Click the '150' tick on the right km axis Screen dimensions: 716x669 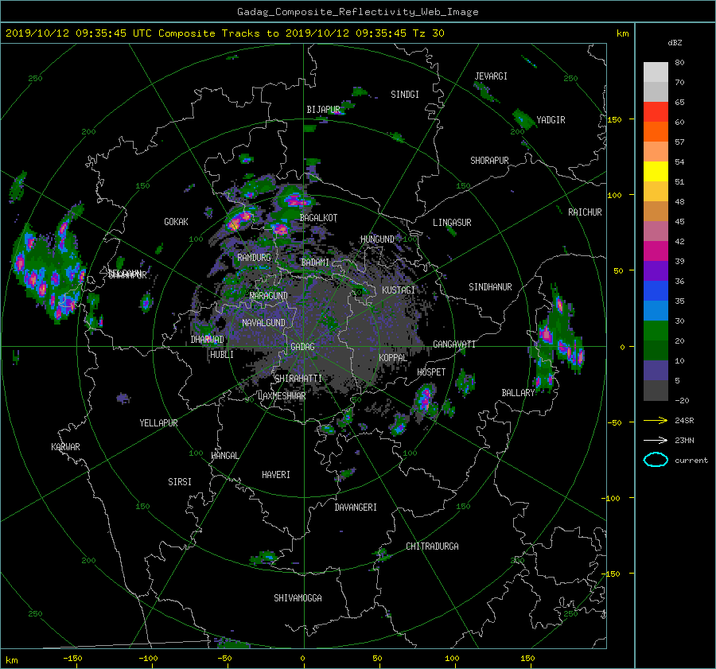tap(615, 119)
